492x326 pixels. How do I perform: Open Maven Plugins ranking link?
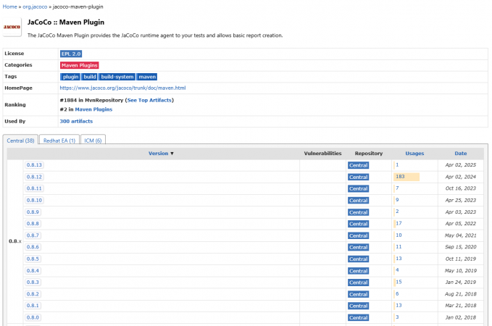coord(93,109)
